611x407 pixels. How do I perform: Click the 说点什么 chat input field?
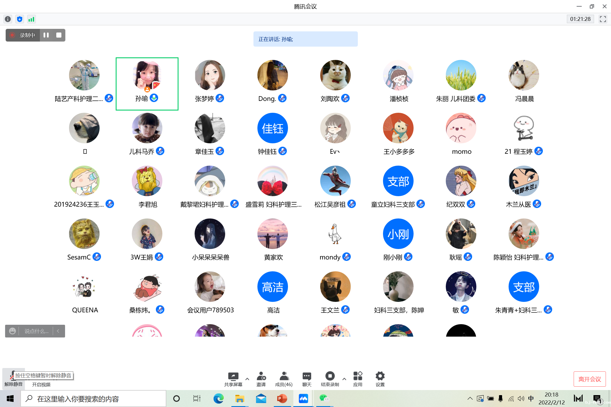[x=36, y=331]
